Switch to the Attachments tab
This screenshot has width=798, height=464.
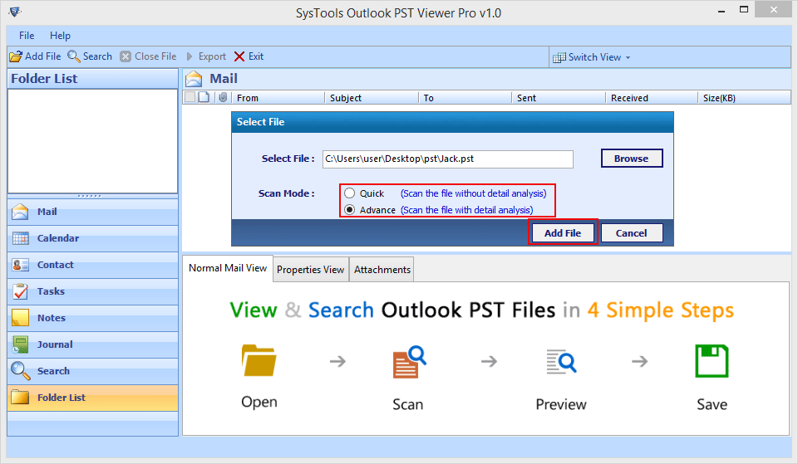click(382, 270)
